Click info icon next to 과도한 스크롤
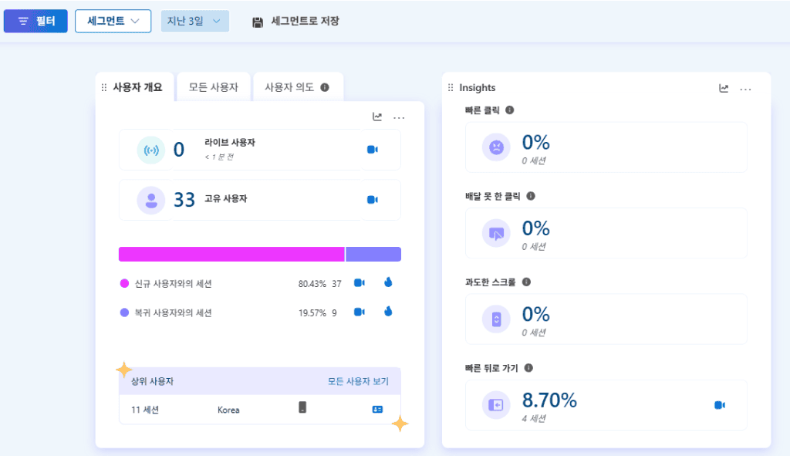This screenshot has height=456, width=790. coord(526,282)
